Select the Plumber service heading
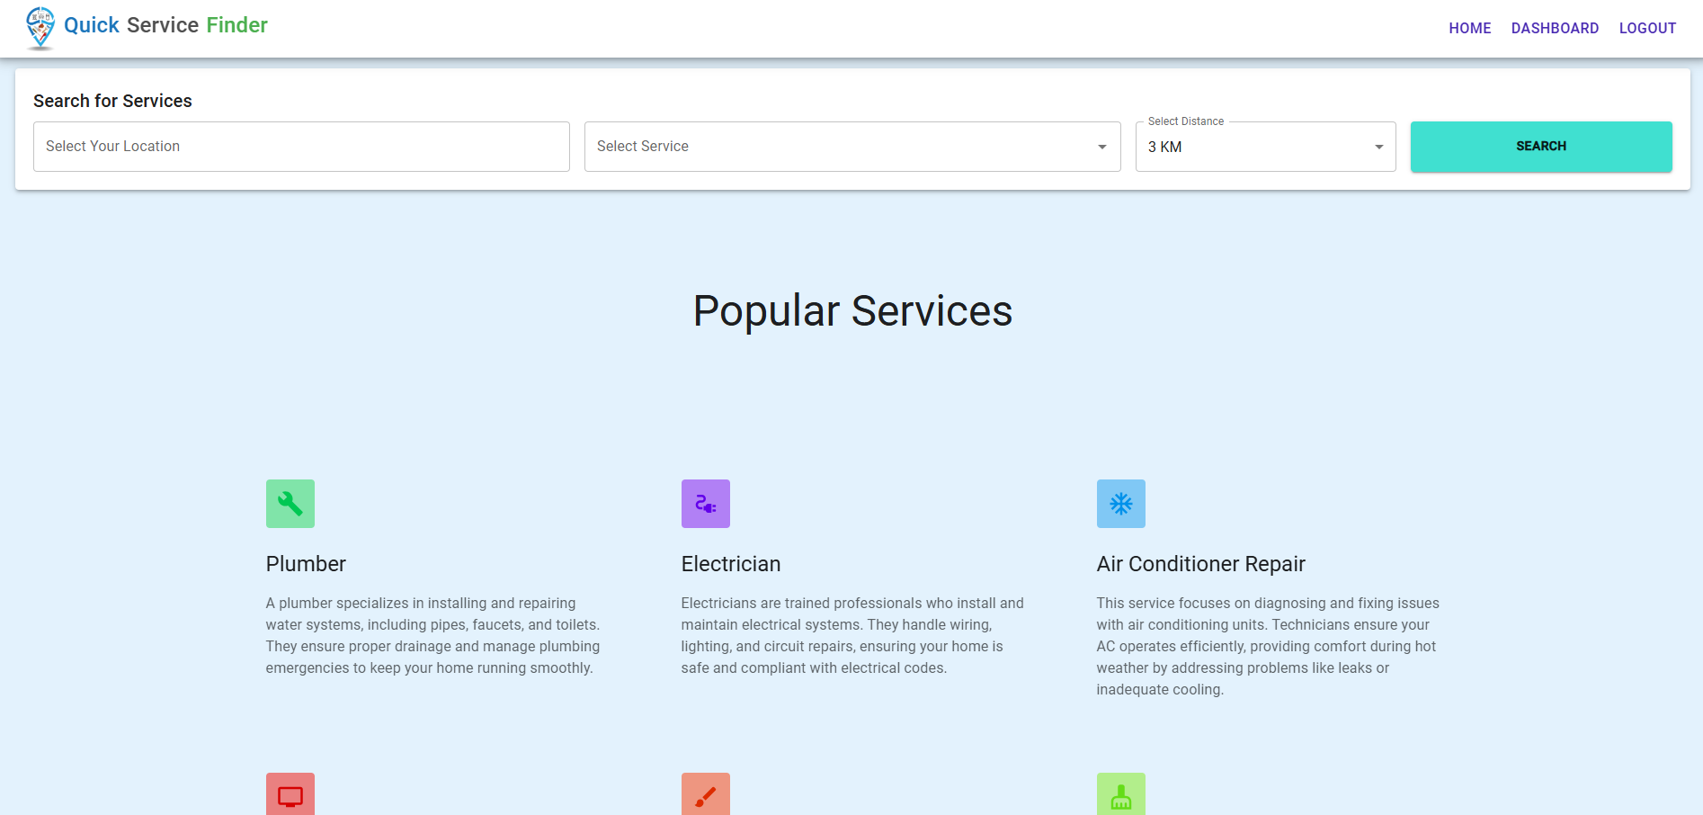The width and height of the screenshot is (1703, 815). [x=306, y=564]
